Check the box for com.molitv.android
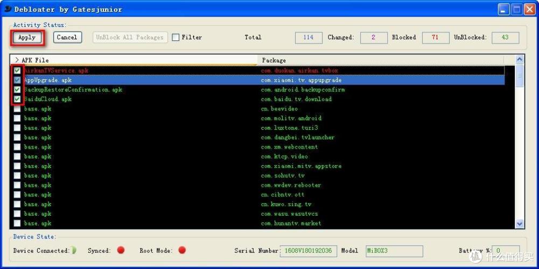 17,118
